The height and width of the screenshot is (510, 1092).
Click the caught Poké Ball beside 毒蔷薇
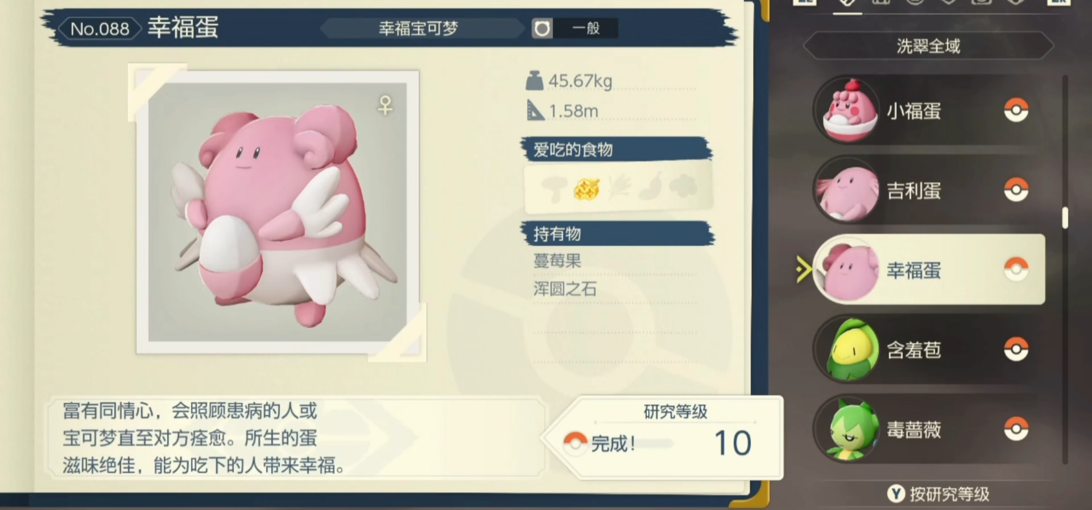click(x=1016, y=429)
